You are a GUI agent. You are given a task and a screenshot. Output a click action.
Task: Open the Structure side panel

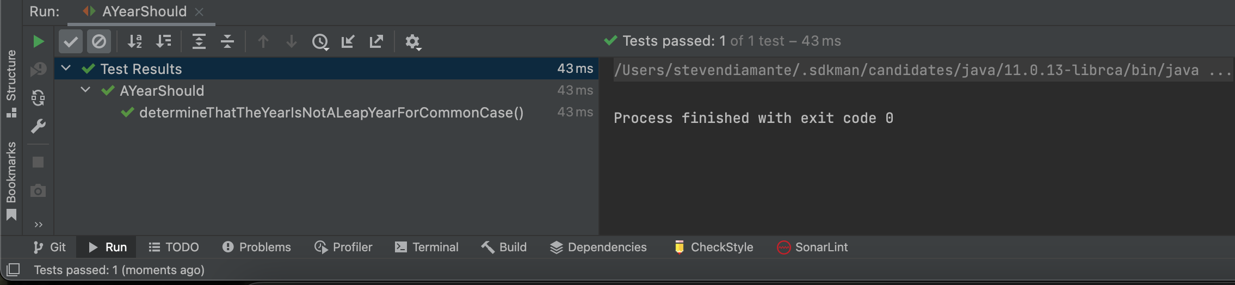11,83
